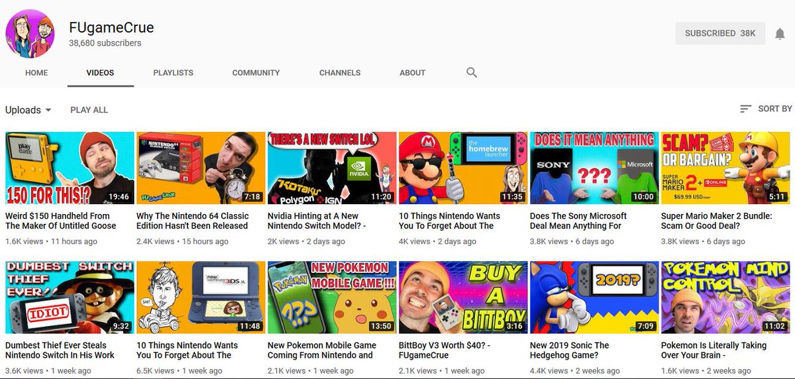The height and width of the screenshot is (379, 795).
Task: Open New Nintendo 3DS XL video thumbnail
Action: click(x=201, y=297)
